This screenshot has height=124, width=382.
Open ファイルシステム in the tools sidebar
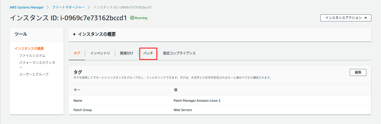32,56
